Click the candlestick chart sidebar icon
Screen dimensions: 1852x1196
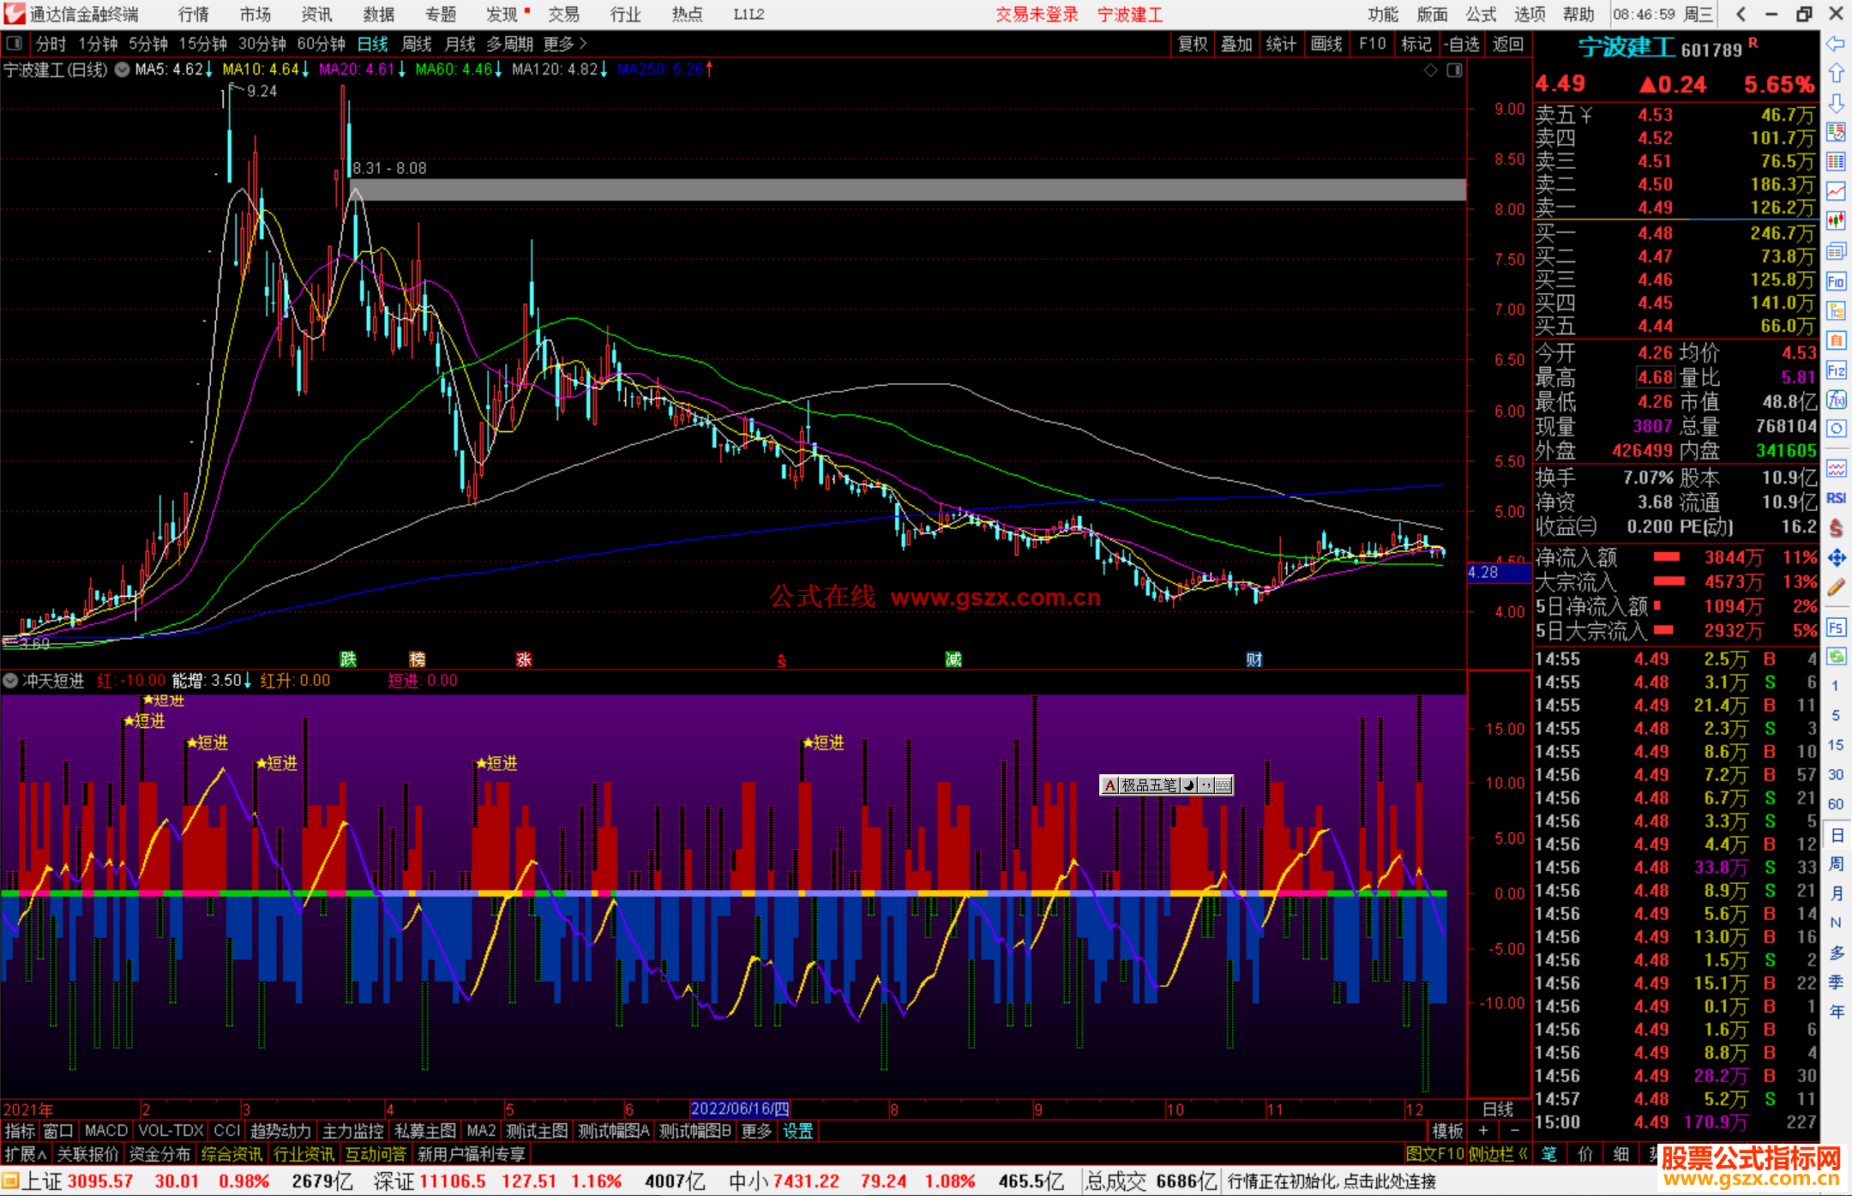click(1836, 221)
